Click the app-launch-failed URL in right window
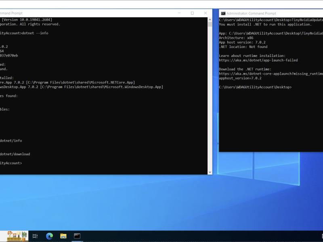Viewport: 323px width, 242px height. coord(258,60)
